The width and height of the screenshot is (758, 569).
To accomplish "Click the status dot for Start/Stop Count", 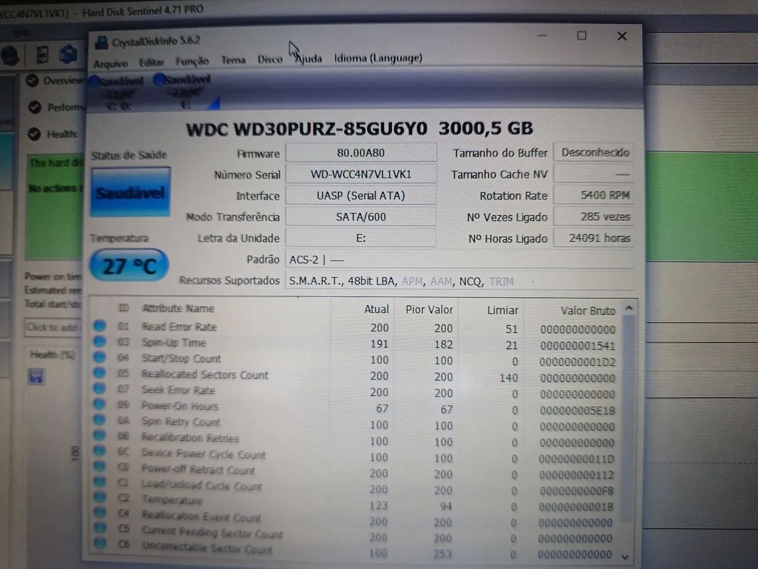I will (99, 357).
